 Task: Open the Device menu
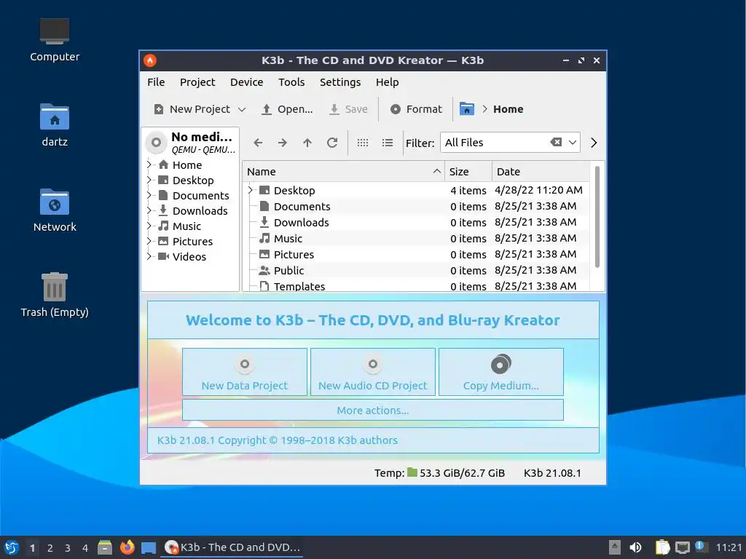click(246, 82)
